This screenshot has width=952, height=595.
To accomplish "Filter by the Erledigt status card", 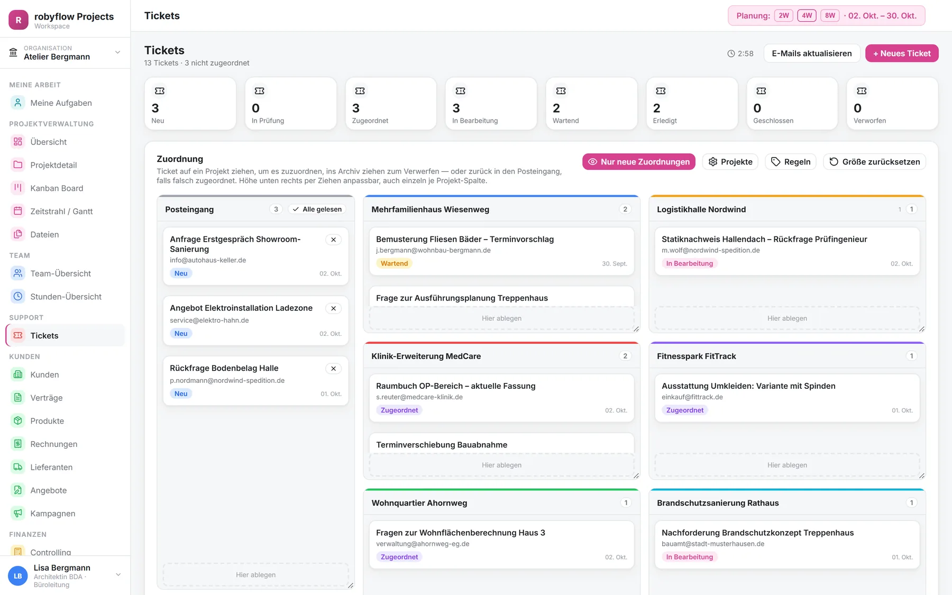I will [692, 104].
